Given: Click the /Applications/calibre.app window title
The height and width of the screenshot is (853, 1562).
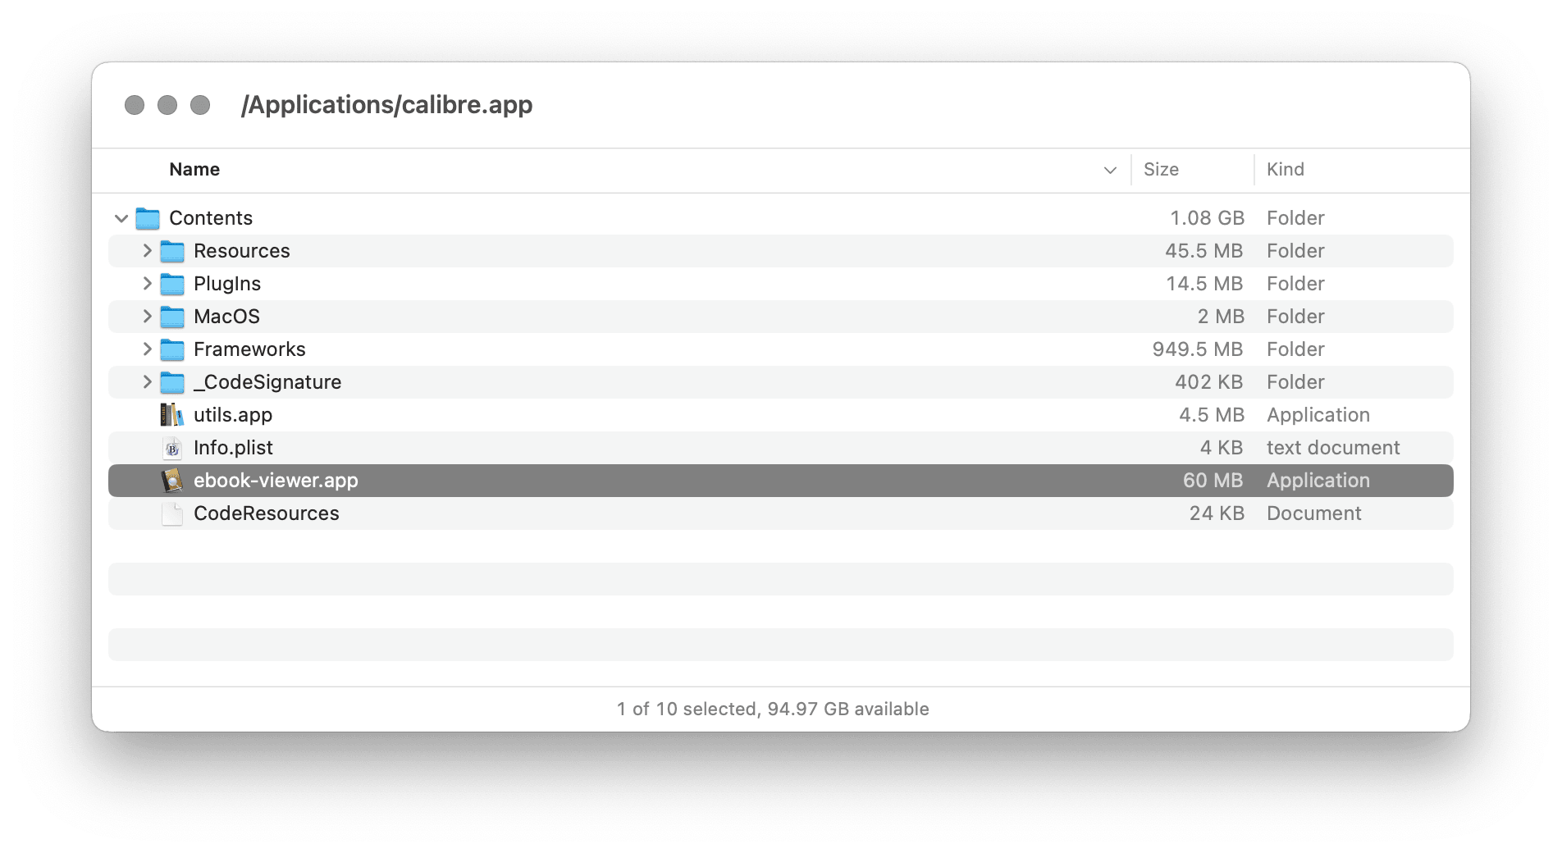Looking at the screenshot, I should [386, 105].
